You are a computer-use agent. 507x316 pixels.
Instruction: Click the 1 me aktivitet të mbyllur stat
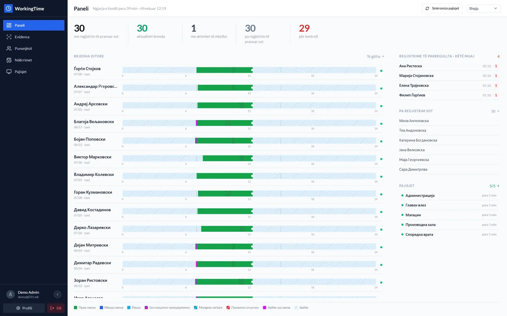(x=209, y=31)
